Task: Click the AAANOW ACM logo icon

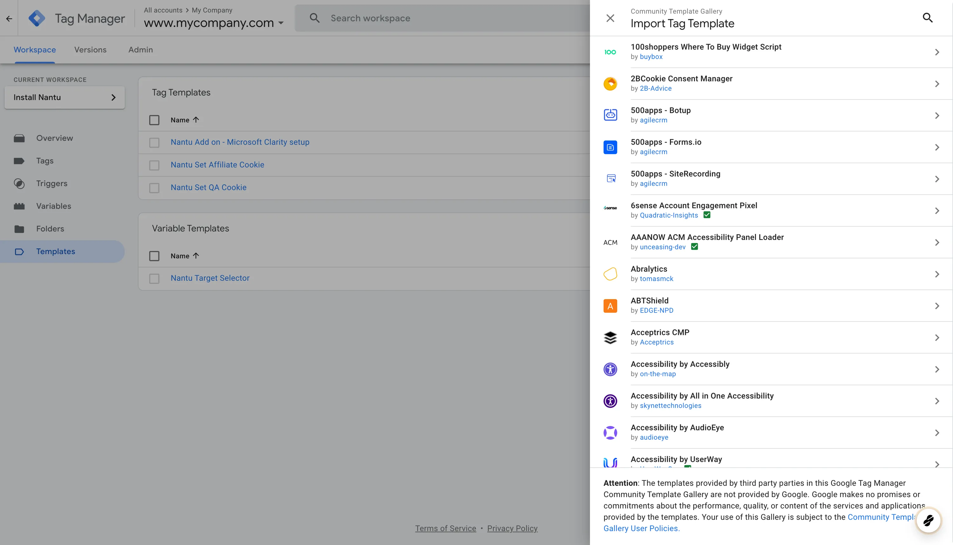Action: (610, 243)
